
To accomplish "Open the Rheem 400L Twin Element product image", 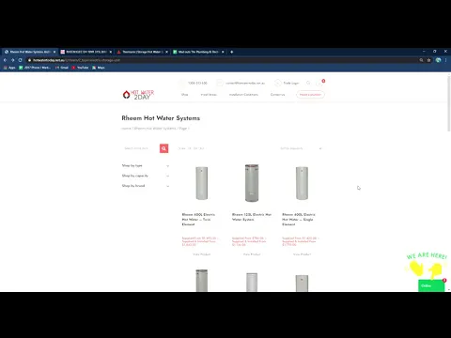I will 202,183.
